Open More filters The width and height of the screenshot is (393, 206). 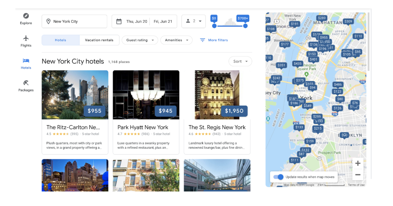click(214, 40)
